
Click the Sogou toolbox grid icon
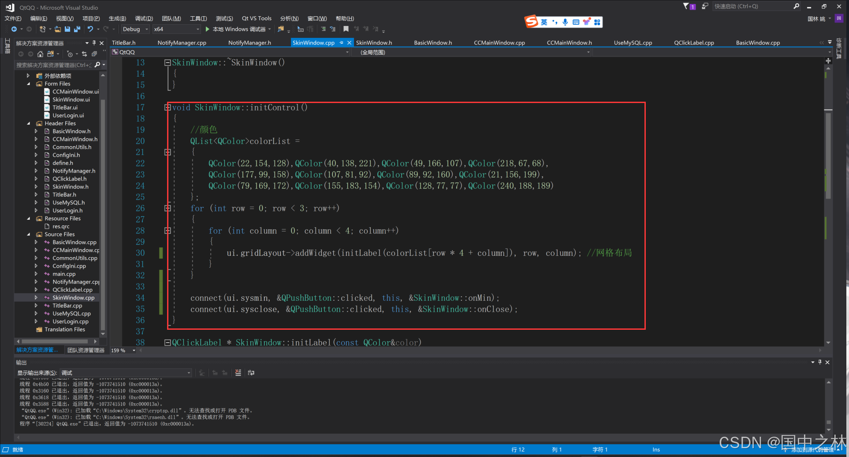(597, 22)
